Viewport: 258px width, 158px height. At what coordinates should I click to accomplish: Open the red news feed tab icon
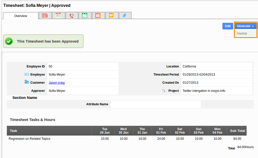pos(45,16)
